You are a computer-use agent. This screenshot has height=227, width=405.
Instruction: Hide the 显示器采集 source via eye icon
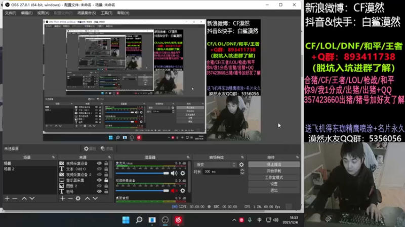pyautogui.click(x=99, y=180)
